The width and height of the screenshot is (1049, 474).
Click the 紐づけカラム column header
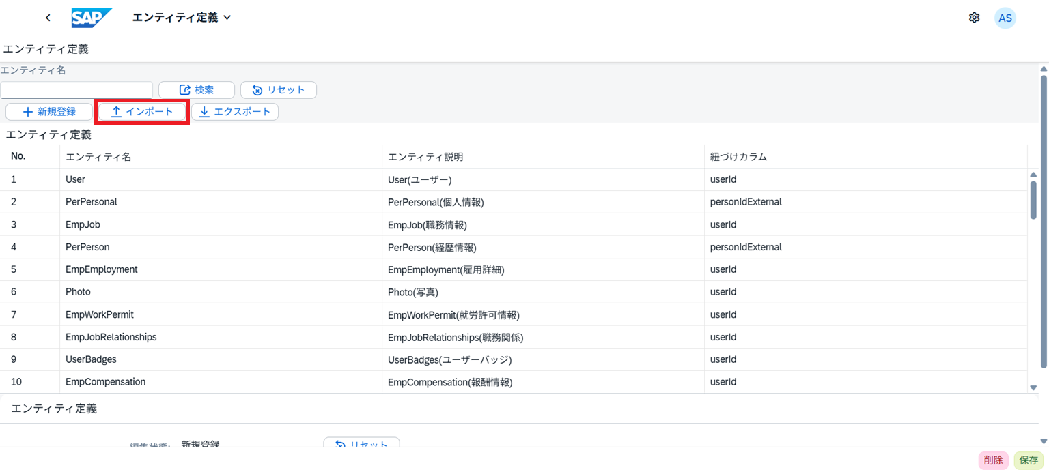pos(738,157)
